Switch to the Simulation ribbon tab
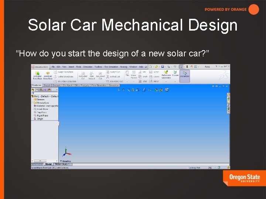Viewport: 266px width, 199px height. [114, 85]
